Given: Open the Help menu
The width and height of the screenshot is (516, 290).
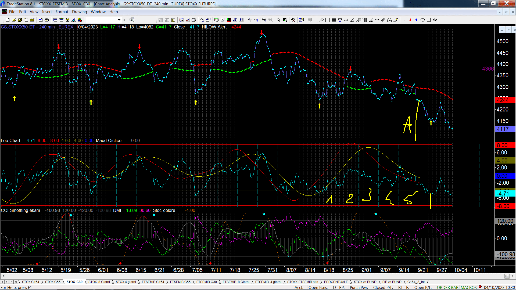Looking at the screenshot, I should click(114, 12).
